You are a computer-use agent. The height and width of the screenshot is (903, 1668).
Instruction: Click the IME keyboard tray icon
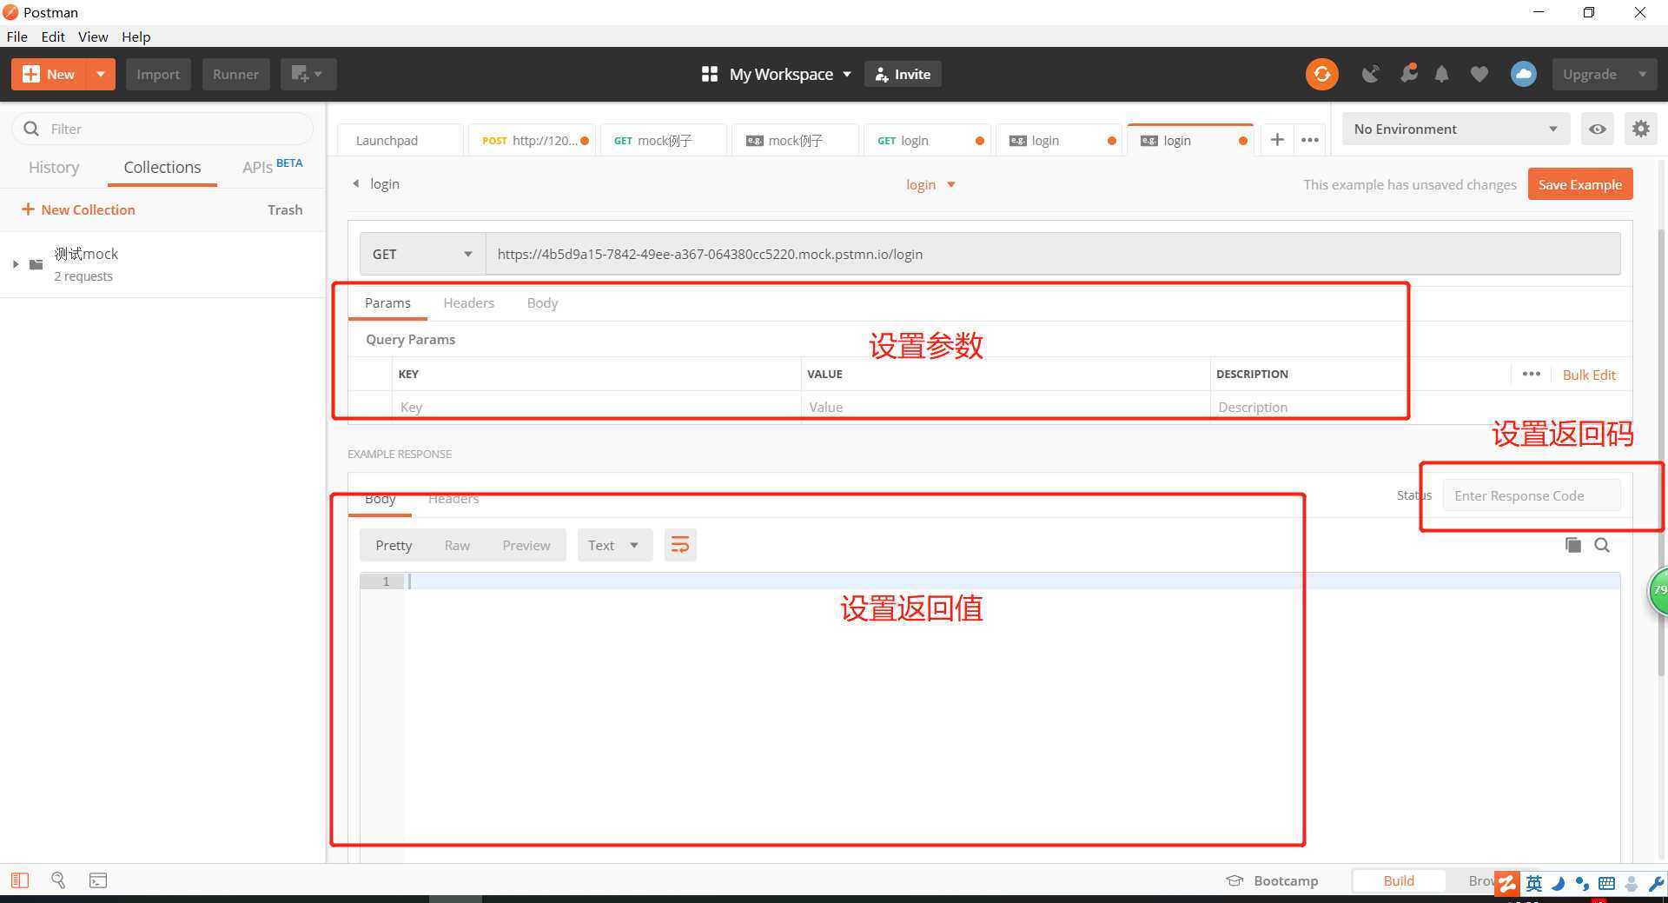[x=1606, y=884]
